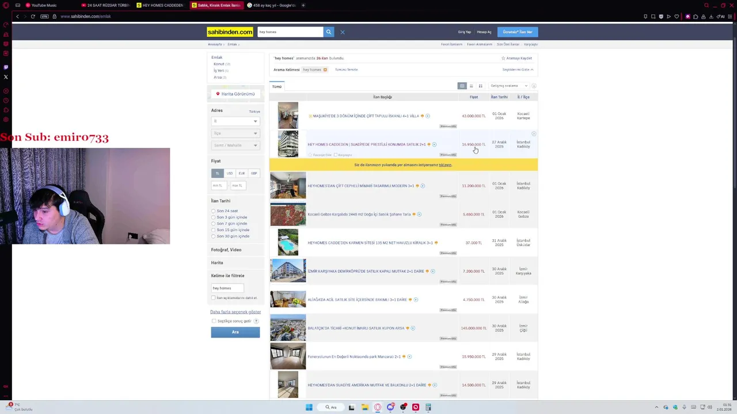The width and height of the screenshot is (737, 414).
Task: Select TL currency toggle
Action: coord(217,173)
